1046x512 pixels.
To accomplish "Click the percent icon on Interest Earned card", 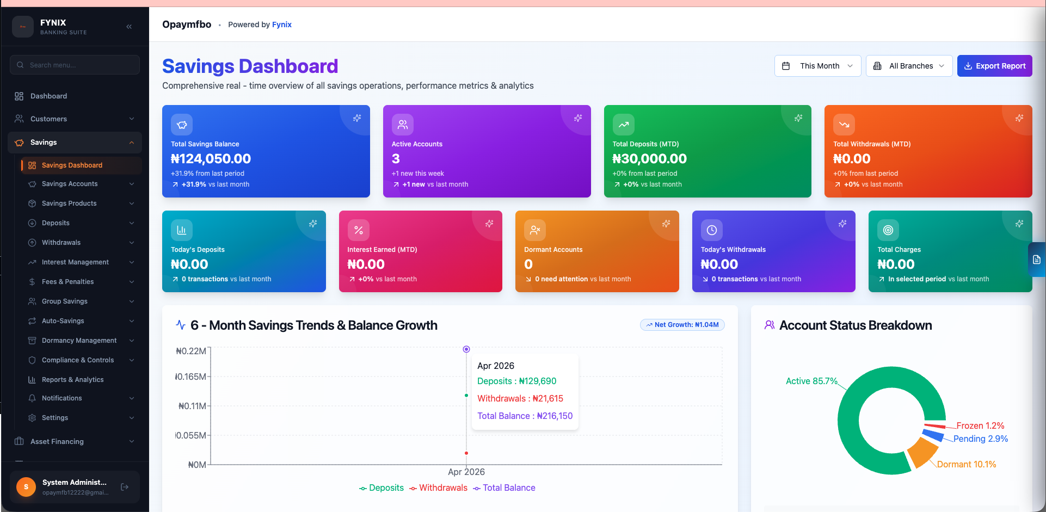I will (359, 230).
